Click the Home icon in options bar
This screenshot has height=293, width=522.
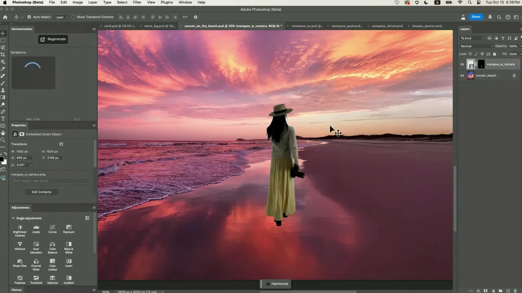[x=5, y=17]
